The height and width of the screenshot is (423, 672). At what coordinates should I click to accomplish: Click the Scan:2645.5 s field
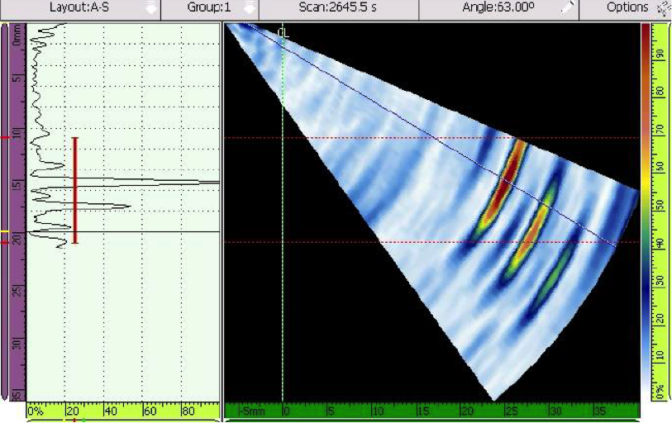tap(338, 7)
